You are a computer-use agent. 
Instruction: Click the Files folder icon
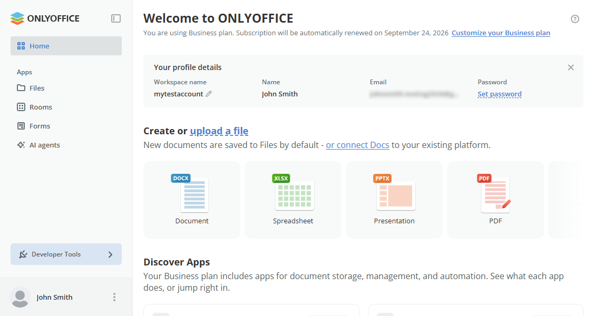coord(21,88)
